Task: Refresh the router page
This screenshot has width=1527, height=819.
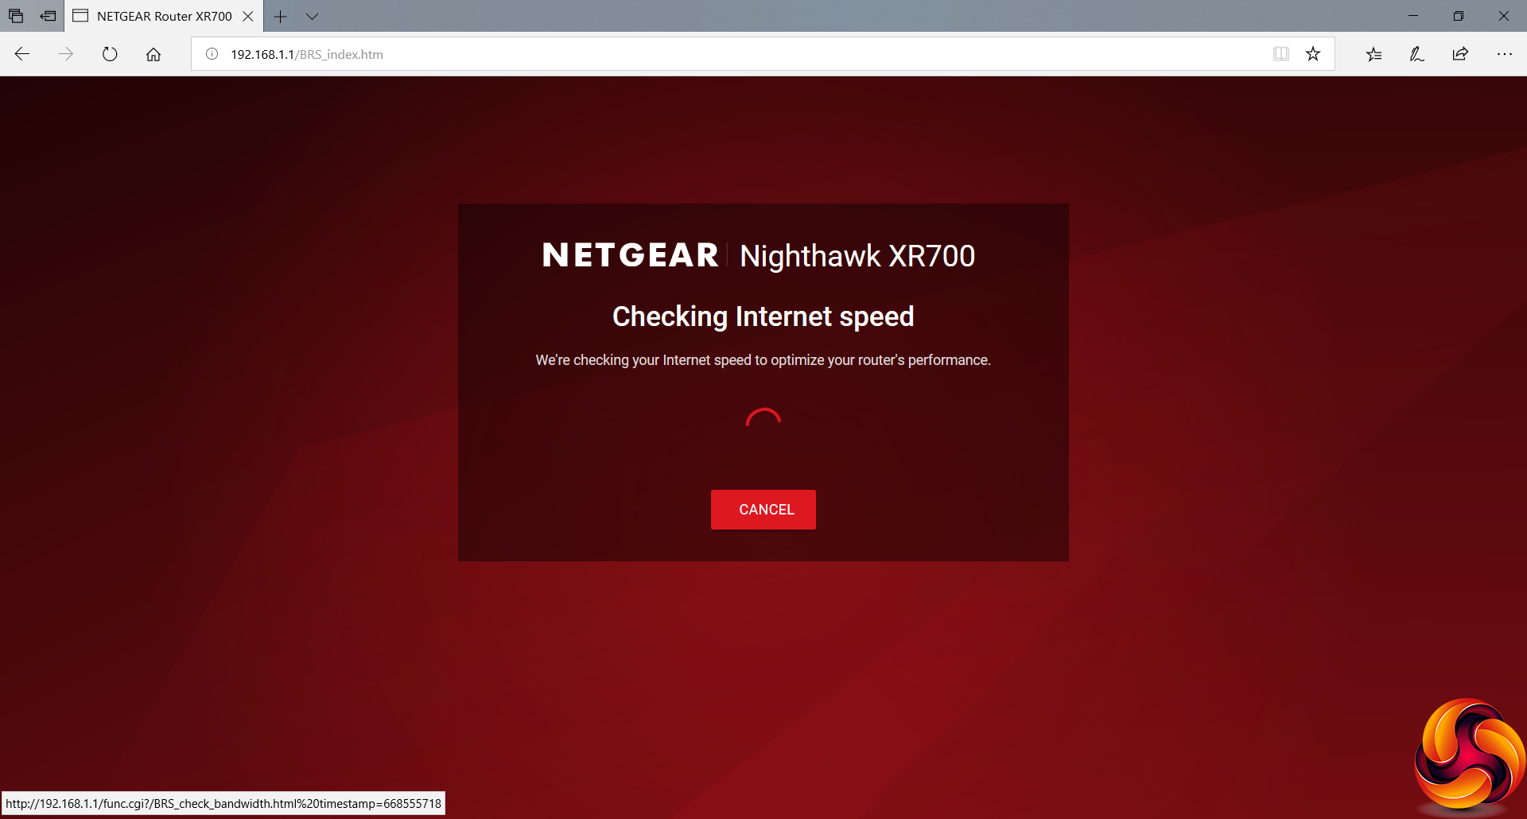Action: coord(110,54)
